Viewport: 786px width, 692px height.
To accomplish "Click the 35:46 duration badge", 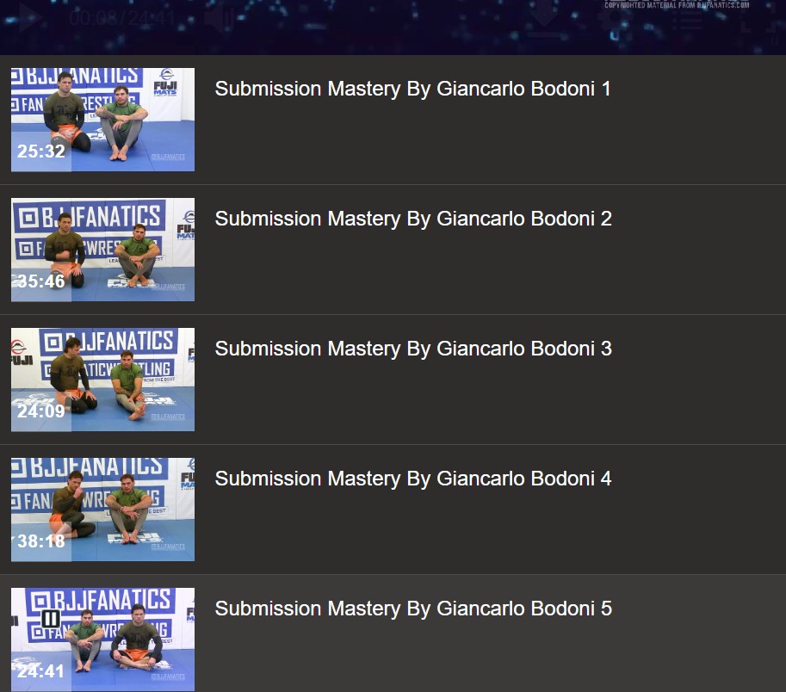I will pos(41,281).
